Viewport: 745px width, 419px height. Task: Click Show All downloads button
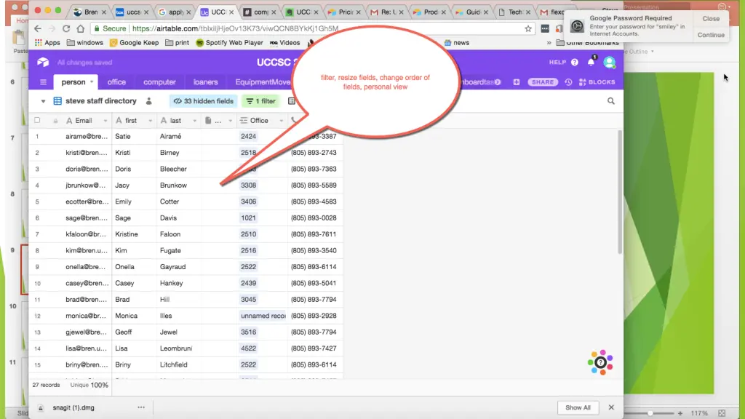pyautogui.click(x=578, y=407)
